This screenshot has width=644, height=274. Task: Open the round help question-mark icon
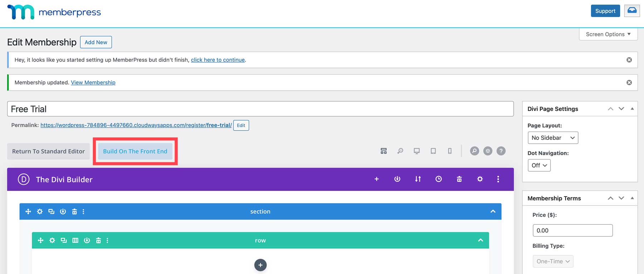pos(501,151)
